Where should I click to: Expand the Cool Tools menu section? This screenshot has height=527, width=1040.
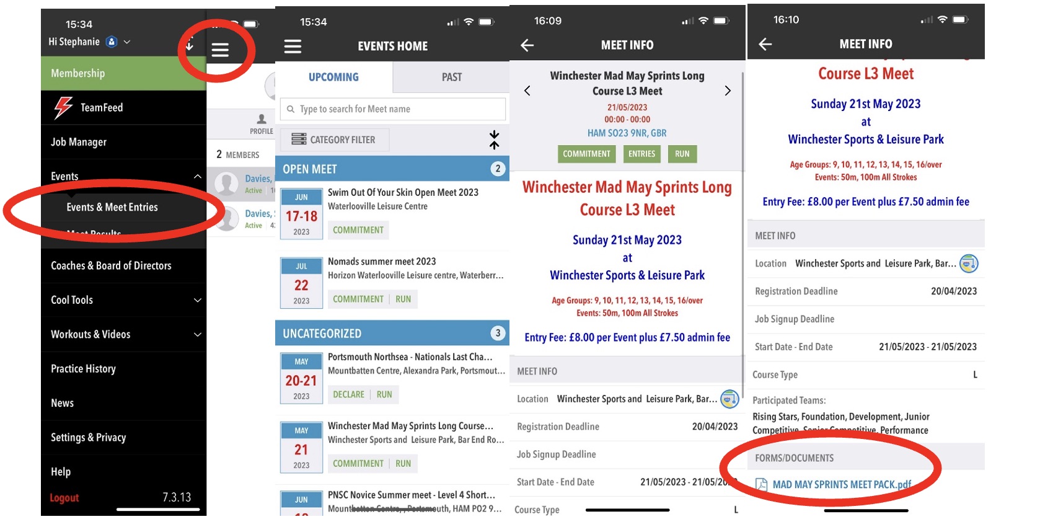pyautogui.click(x=197, y=300)
